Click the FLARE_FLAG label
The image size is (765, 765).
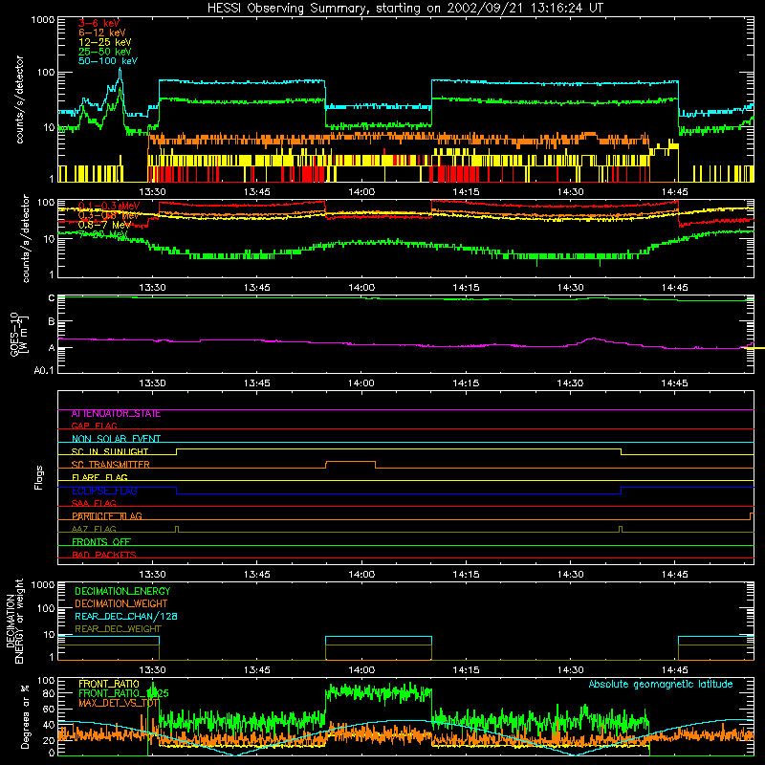coord(99,477)
